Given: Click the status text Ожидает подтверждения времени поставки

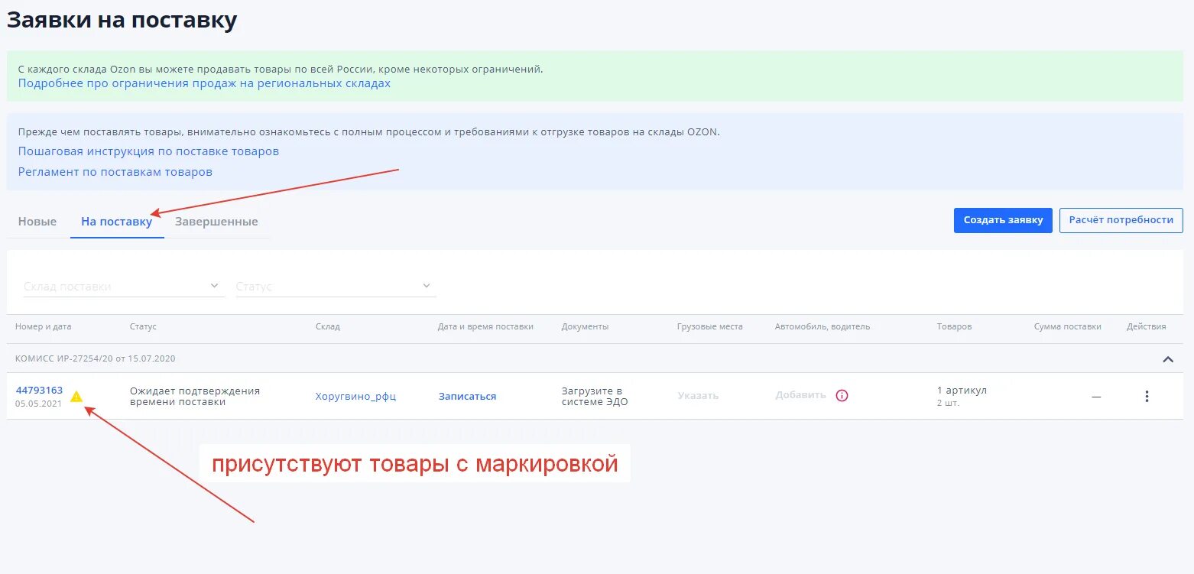Looking at the screenshot, I should [x=195, y=396].
